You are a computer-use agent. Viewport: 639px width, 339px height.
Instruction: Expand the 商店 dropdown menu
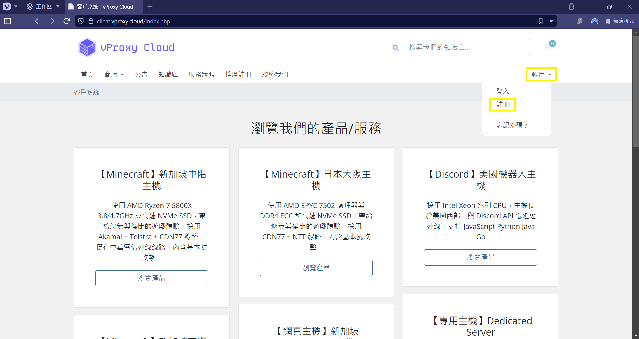(114, 74)
